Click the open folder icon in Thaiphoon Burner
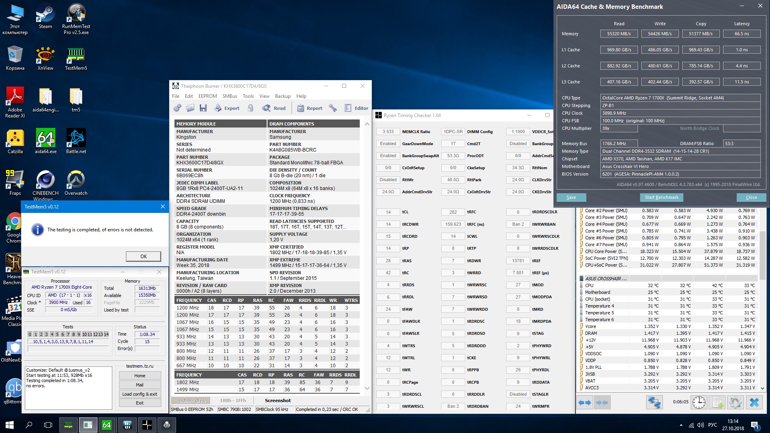The width and height of the screenshot is (770, 433). (190, 108)
